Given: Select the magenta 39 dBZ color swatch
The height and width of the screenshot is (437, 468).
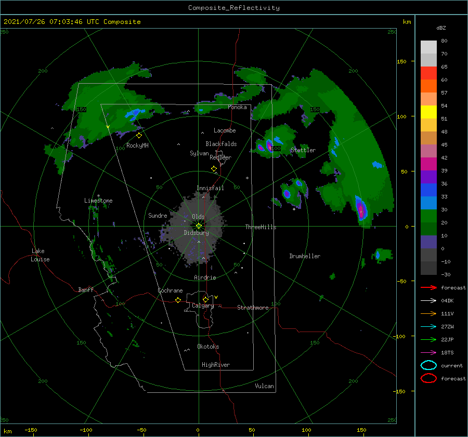Looking at the screenshot, I should click(x=428, y=164).
